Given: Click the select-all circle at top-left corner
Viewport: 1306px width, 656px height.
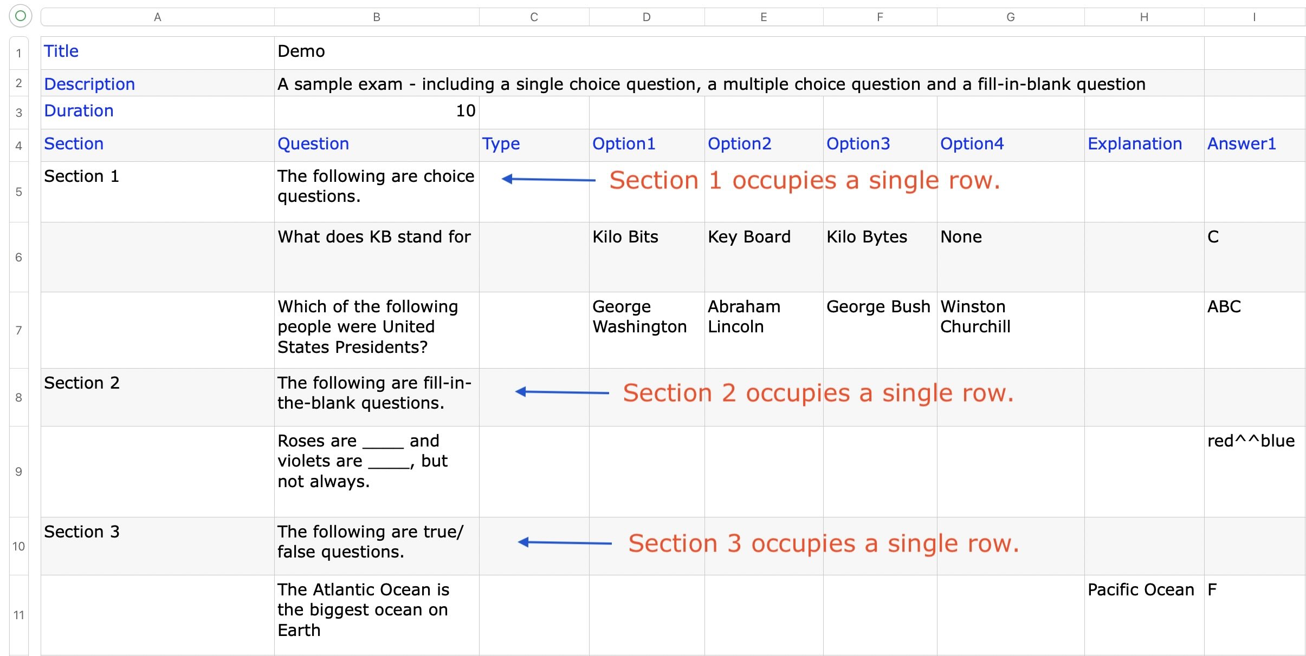Looking at the screenshot, I should (21, 16).
